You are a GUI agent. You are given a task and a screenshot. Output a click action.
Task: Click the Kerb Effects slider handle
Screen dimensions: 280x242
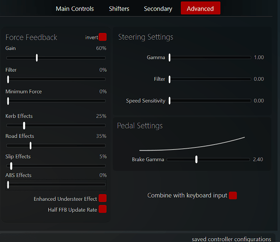click(24, 126)
